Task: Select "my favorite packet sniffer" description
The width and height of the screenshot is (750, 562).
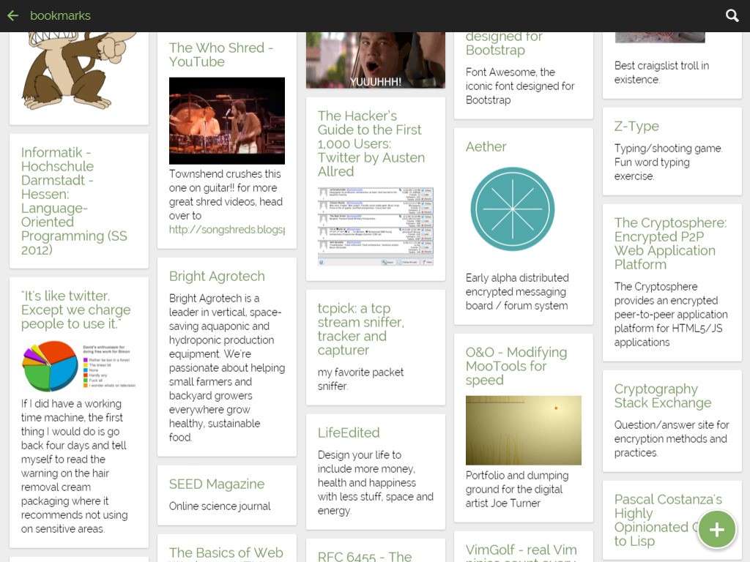Action: click(x=360, y=379)
